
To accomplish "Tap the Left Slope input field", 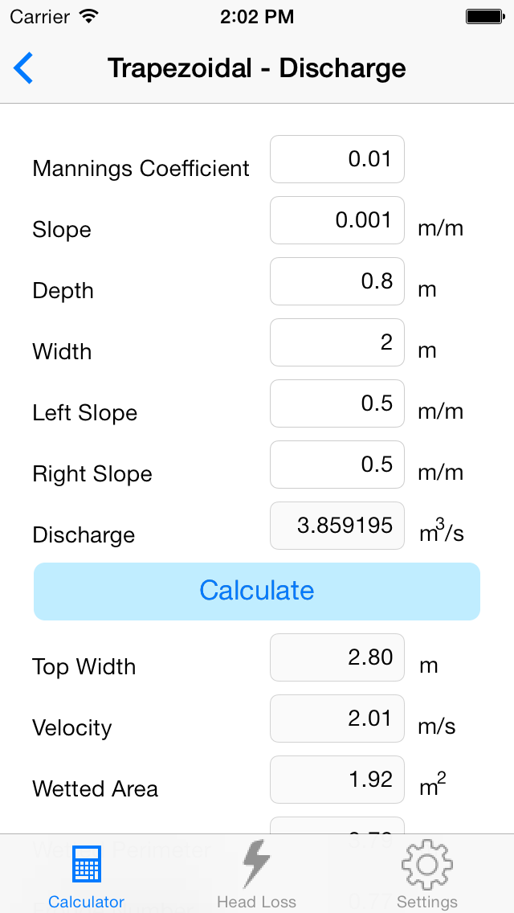I will tap(337, 403).
